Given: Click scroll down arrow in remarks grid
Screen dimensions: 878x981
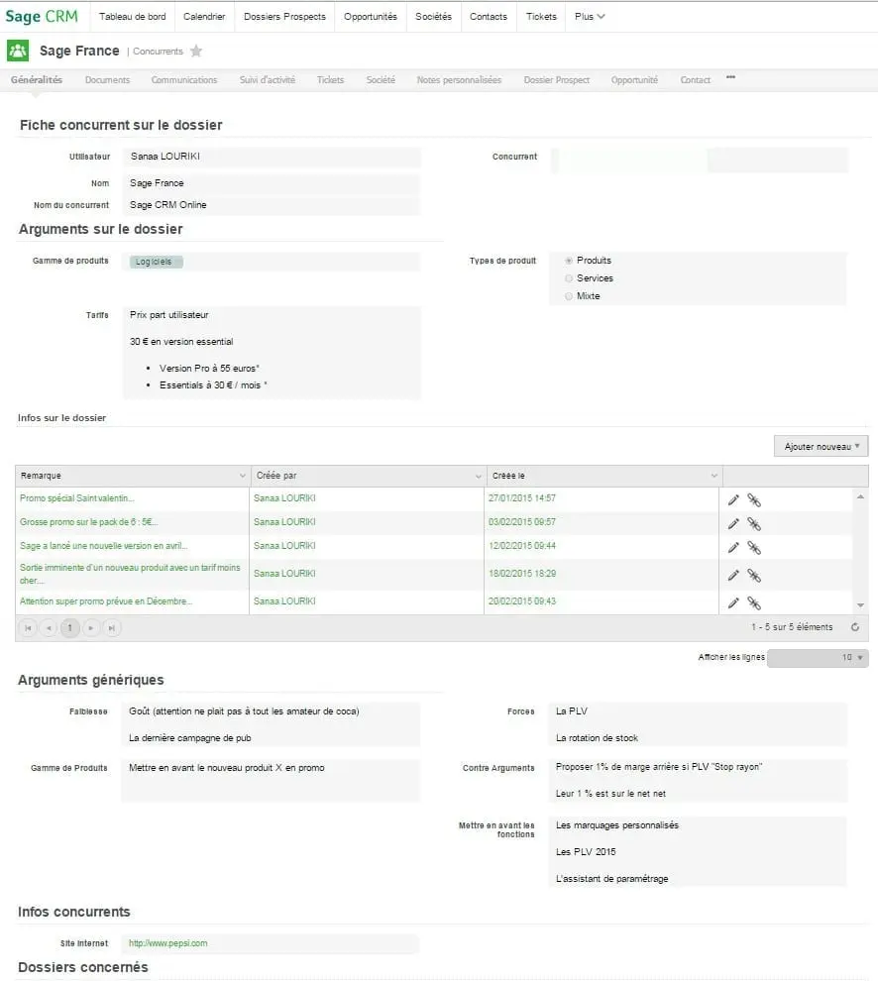Looking at the screenshot, I should pyautogui.click(x=860, y=605).
